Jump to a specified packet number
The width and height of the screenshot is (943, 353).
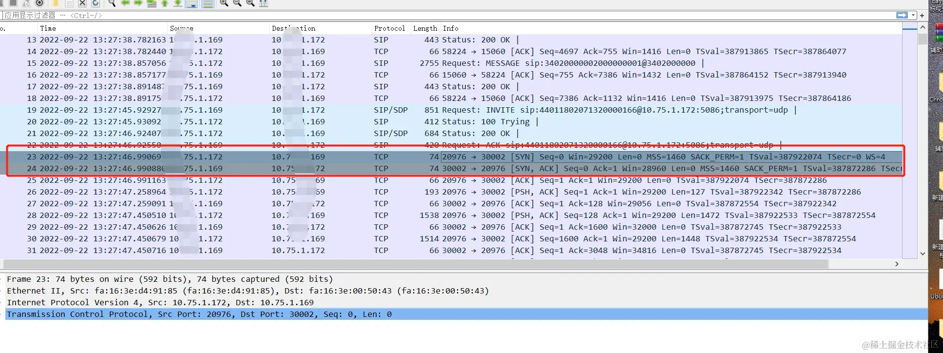coord(152,3)
